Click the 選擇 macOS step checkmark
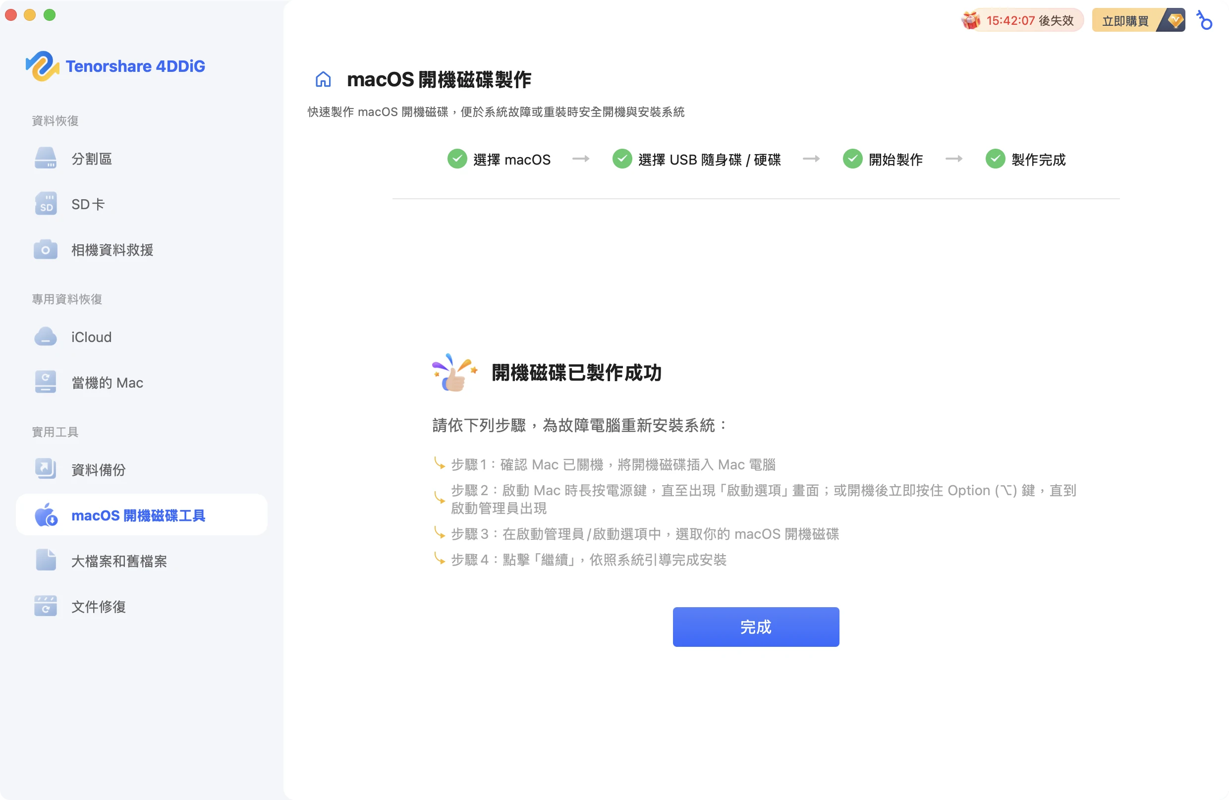The width and height of the screenshot is (1229, 800). 457,159
